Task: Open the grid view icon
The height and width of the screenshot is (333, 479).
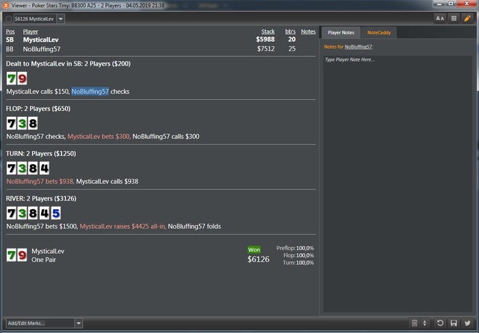Action: coord(454,18)
